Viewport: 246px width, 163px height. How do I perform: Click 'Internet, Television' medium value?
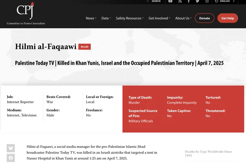[22, 115]
